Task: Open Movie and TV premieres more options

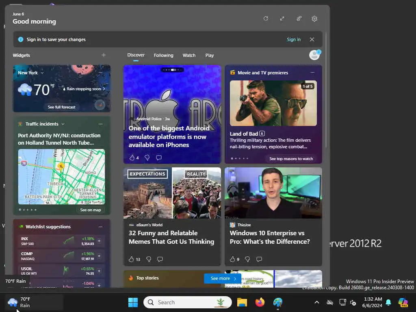Action: click(312, 72)
